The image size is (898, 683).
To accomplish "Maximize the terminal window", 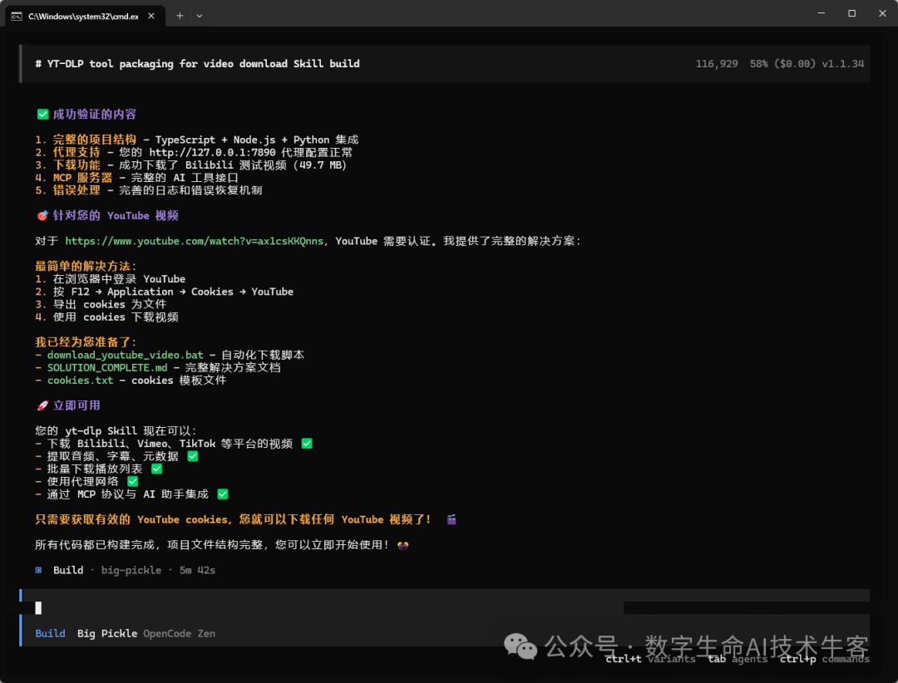I will click(851, 13).
